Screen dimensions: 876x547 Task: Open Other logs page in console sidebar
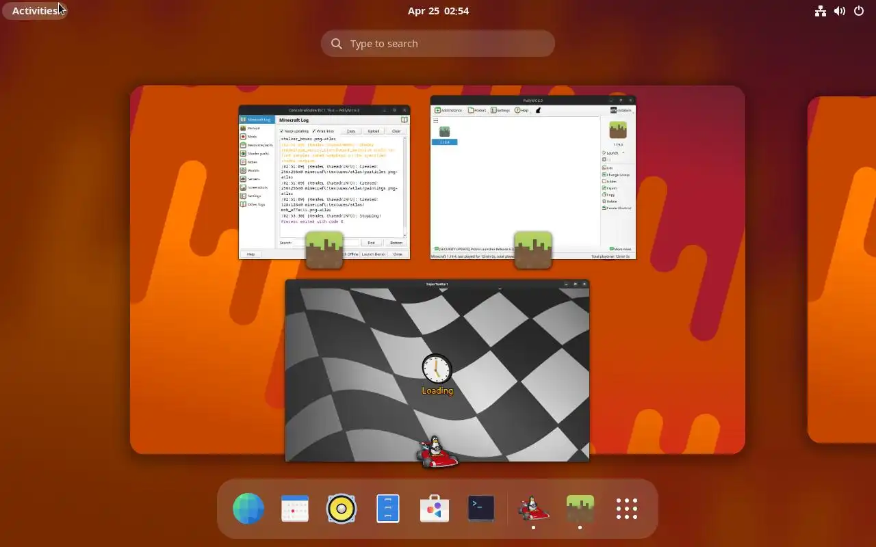click(255, 204)
